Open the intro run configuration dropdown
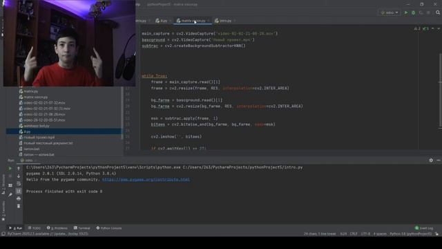 (x=390, y=12)
